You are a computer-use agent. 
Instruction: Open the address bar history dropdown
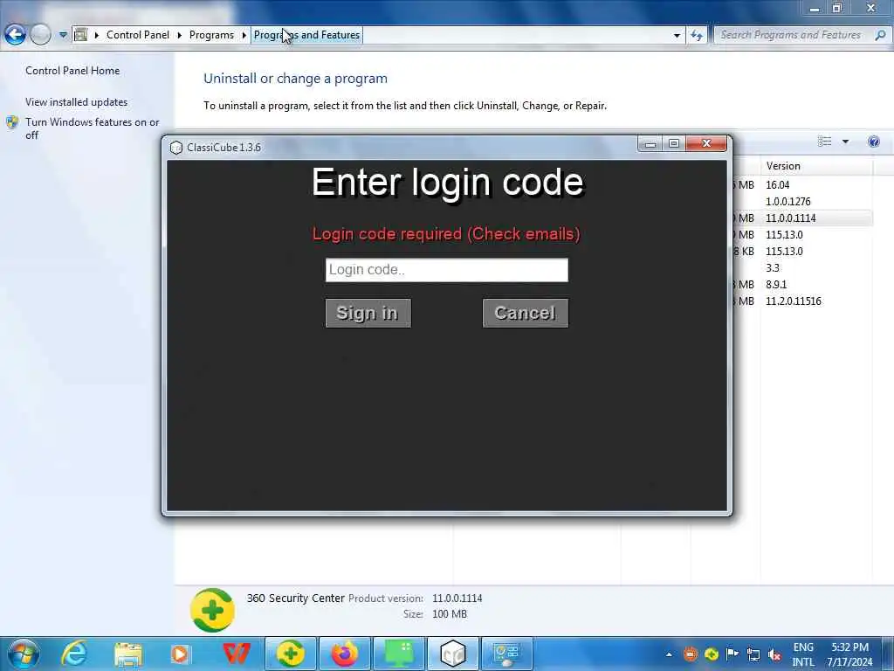click(677, 35)
